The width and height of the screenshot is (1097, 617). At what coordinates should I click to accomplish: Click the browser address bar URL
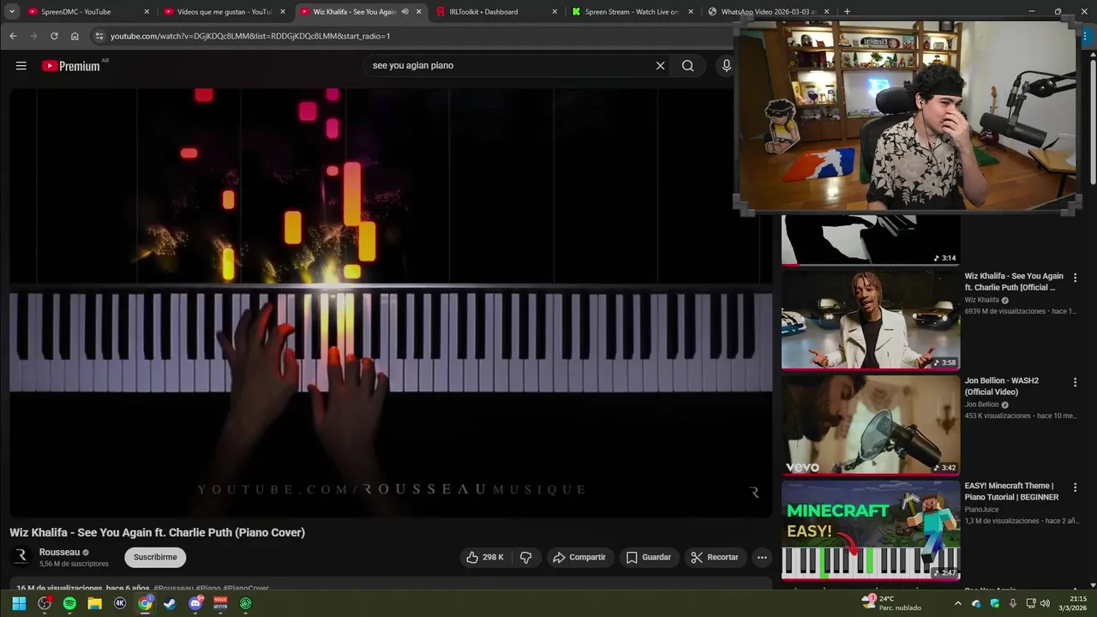pos(250,36)
